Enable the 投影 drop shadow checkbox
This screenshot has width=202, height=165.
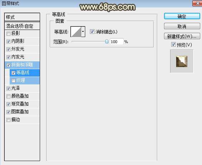pos(8,34)
